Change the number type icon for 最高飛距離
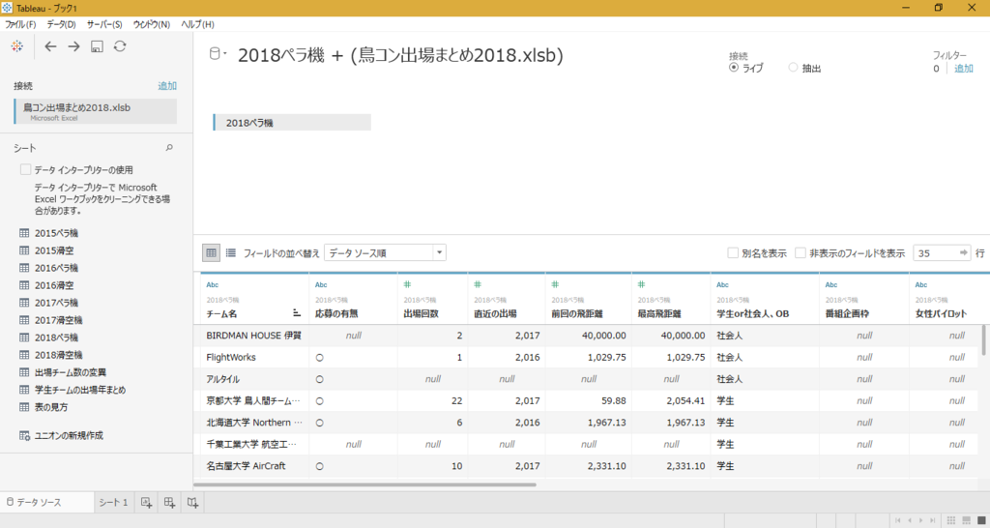The height and width of the screenshot is (528, 990). tap(642, 285)
